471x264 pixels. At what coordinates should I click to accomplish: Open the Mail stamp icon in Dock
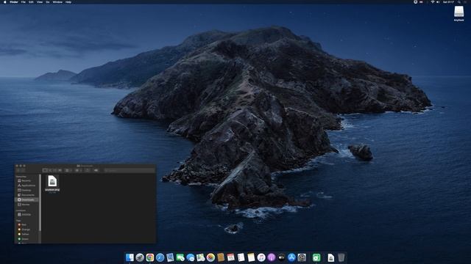pos(170,257)
